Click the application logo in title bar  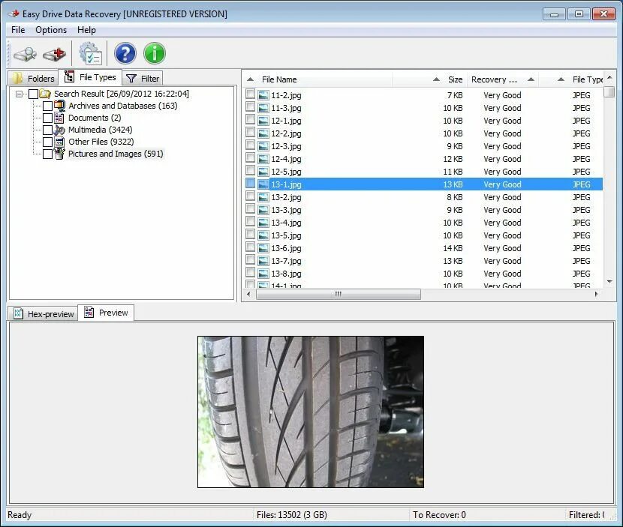[x=14, y=14]
